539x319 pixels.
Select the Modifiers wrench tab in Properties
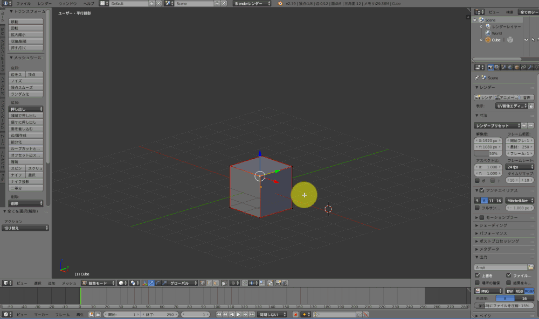[531, 67]
